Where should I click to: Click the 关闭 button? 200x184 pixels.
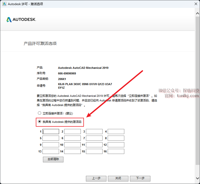coord(118,179)
